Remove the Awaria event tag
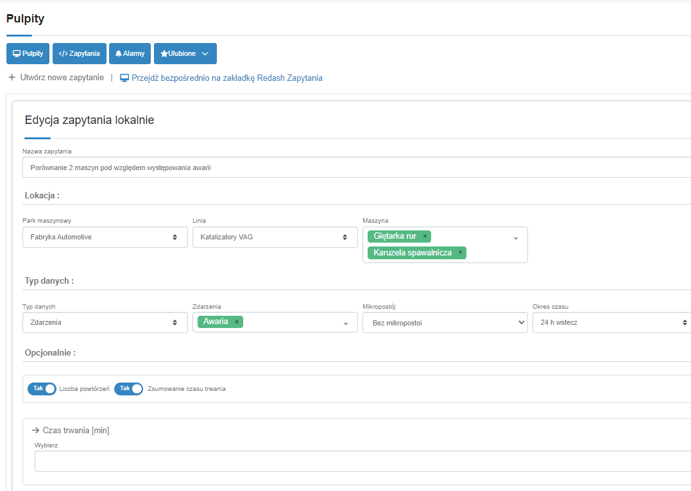Image resolution: width=691 pixels, height=491 pixels. pos(237,322)
